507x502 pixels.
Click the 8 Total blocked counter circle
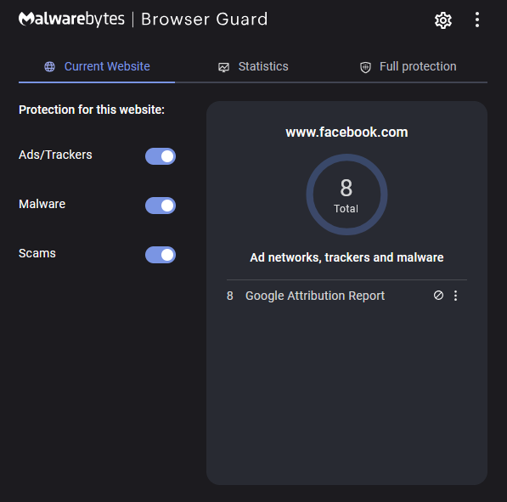[x=346, y=195]
